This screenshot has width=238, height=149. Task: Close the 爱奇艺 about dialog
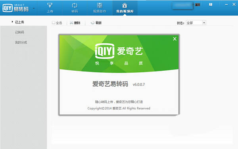coord(175,39)
